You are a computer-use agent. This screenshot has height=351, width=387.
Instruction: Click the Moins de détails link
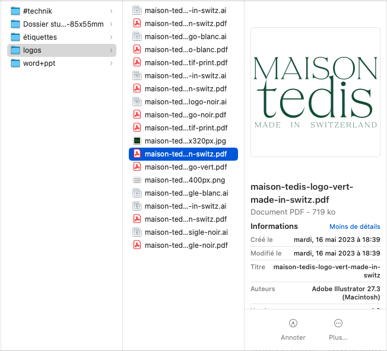[x=355, y=226]
